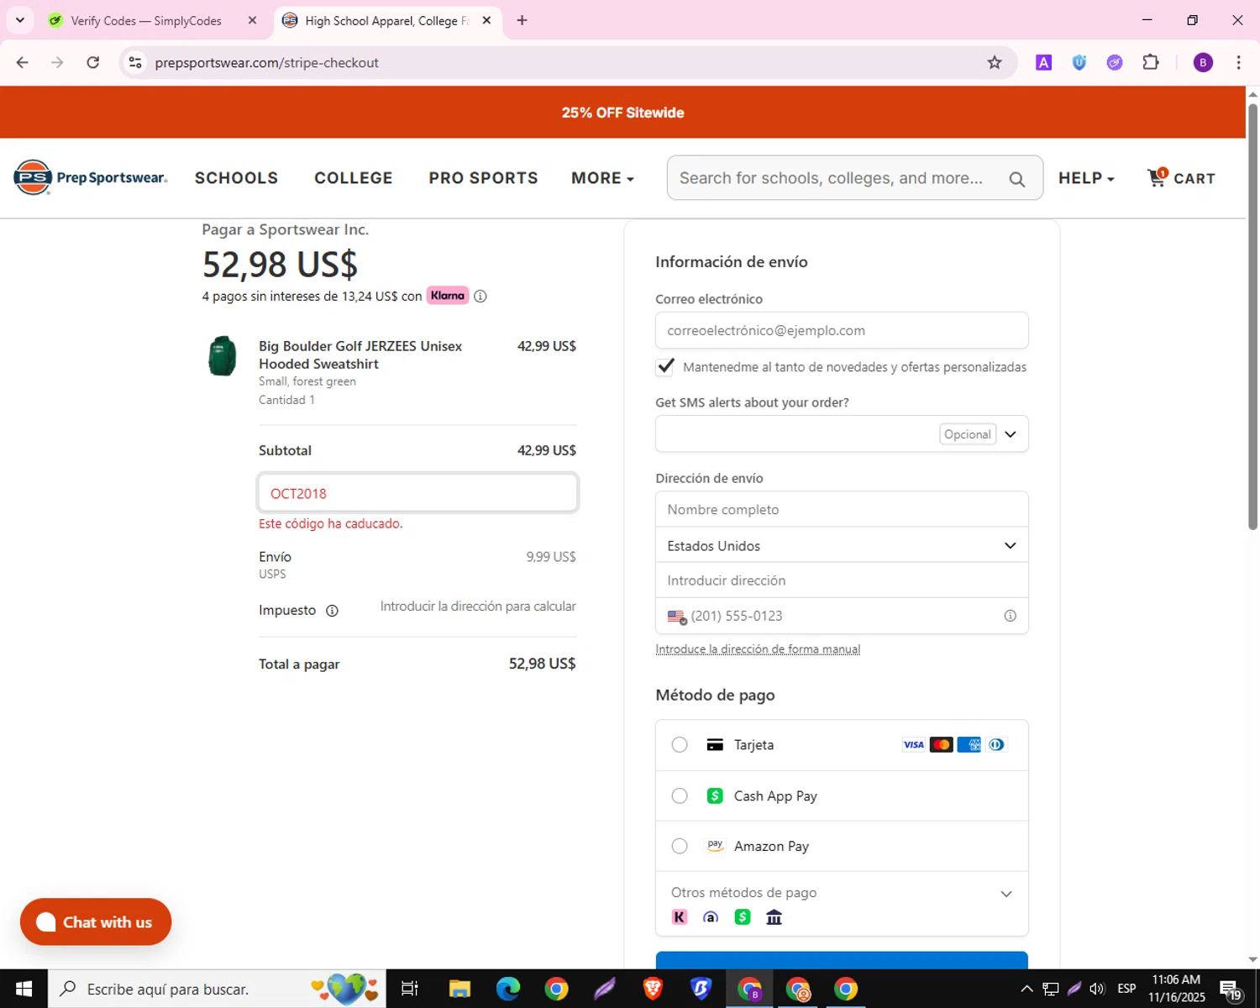This screenshot has width=1260, height=1008.
Task: Open the HELP dropdown menu
Action: click(x=1086, y=178)
